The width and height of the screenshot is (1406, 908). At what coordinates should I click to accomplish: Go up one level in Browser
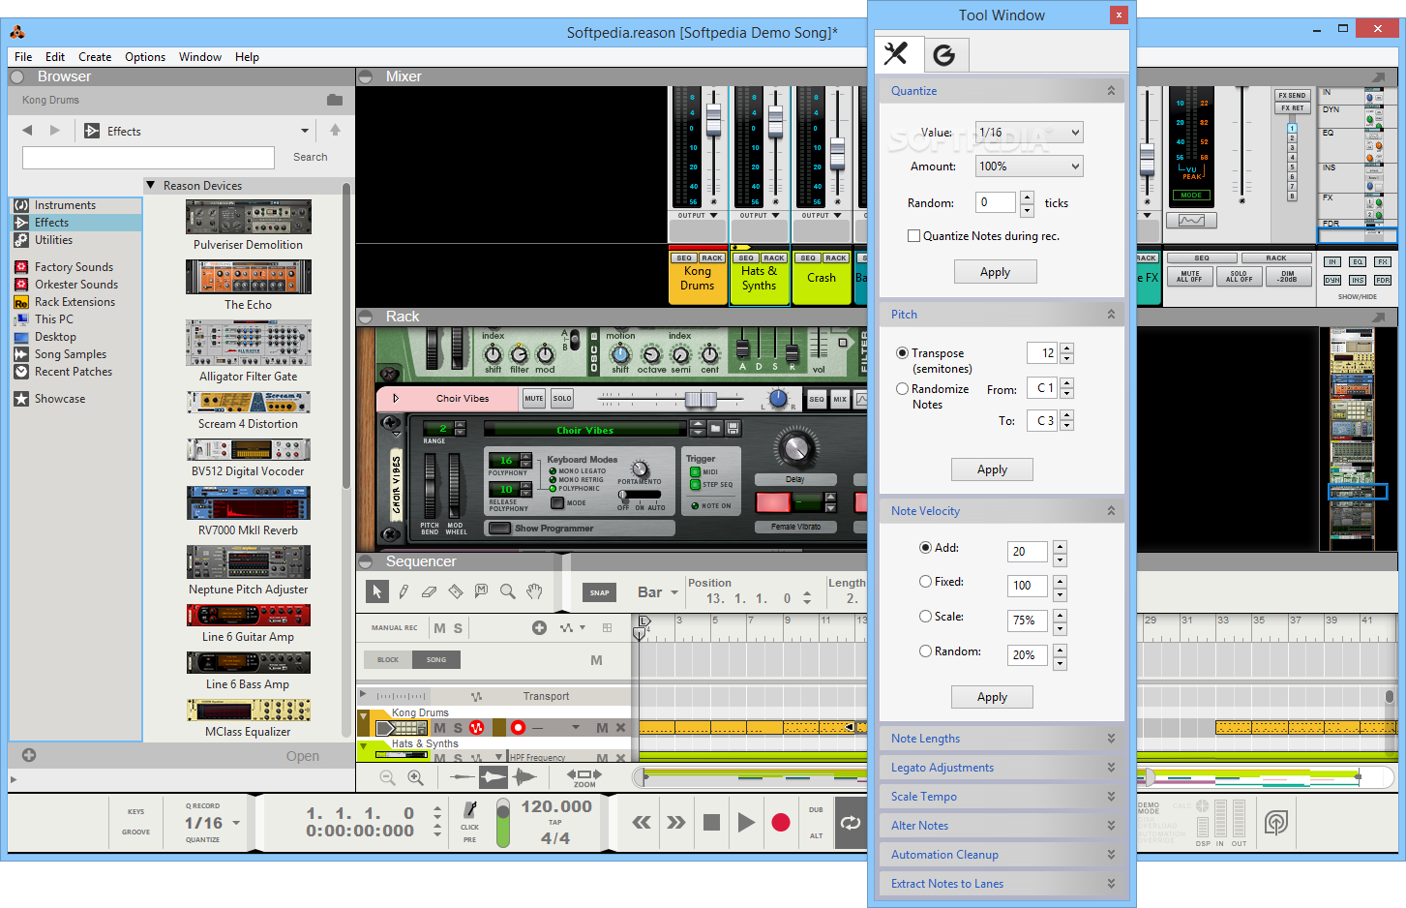tap(335, 131)
